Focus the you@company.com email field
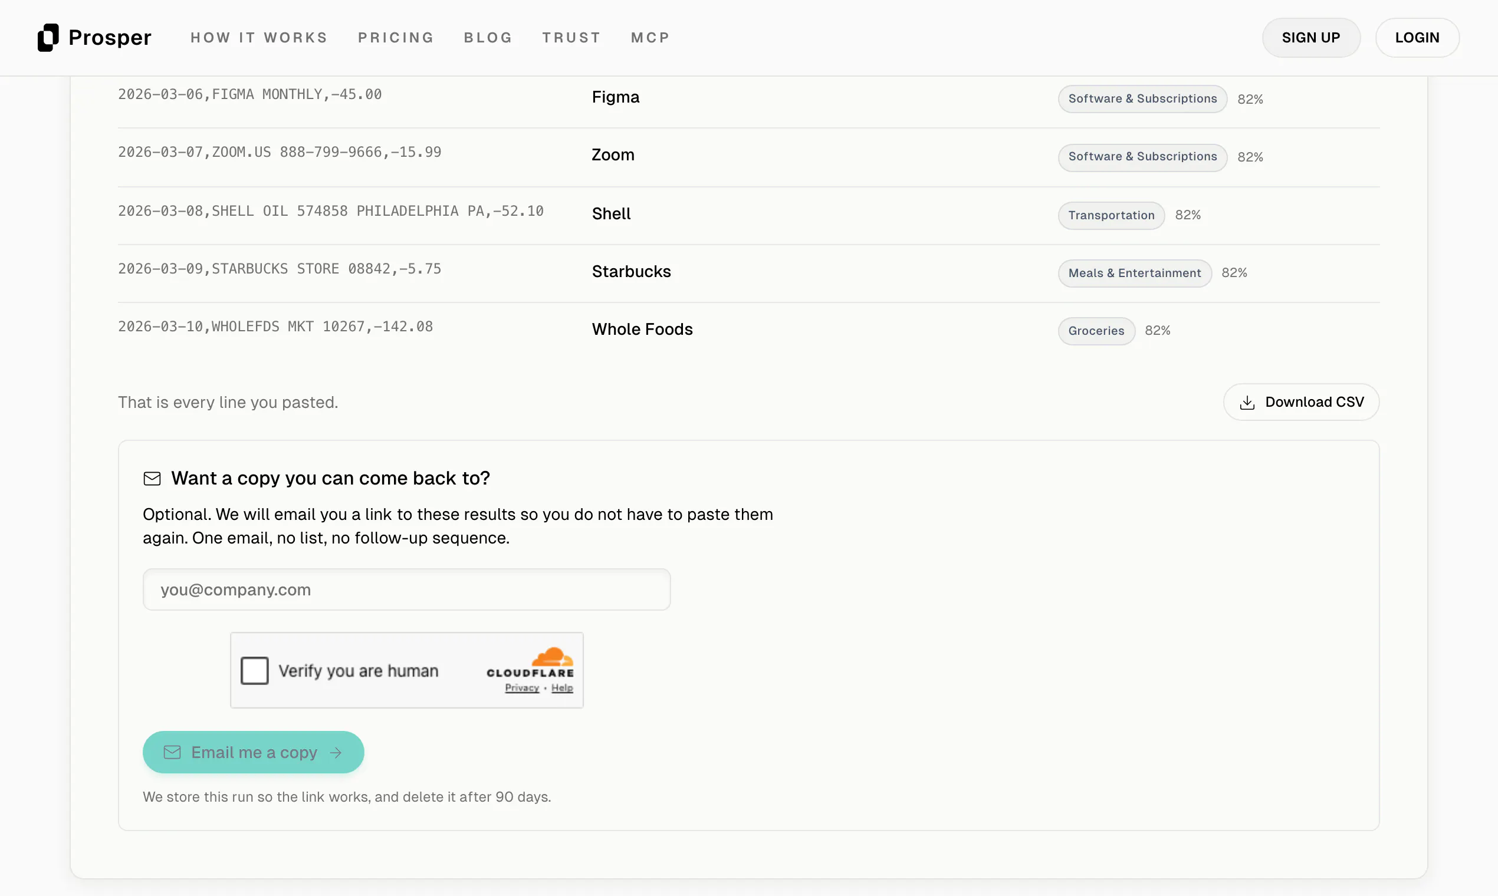The width and height of the screenshot is (1498, 896). (406, 589)
